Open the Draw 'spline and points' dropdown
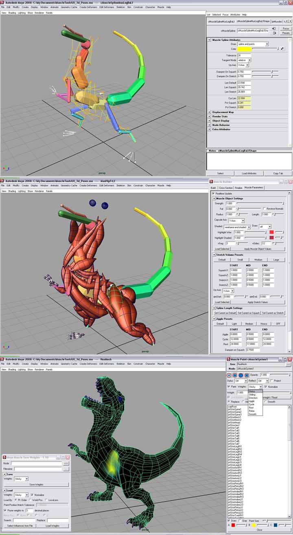 (x=253, y=44)
